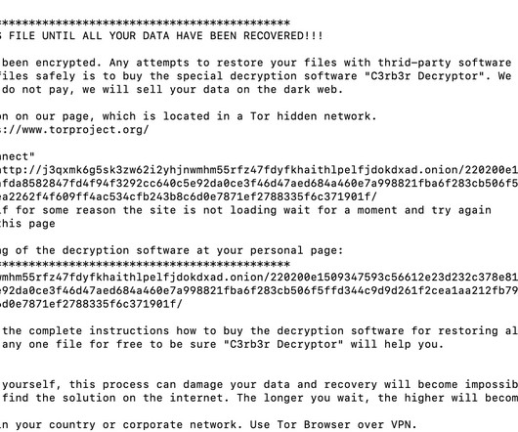
Task: Click the 'this page' text
Action: pos(27,224)
